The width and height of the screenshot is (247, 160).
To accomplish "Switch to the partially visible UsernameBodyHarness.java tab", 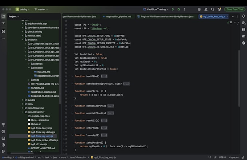I will click(80, 17).
